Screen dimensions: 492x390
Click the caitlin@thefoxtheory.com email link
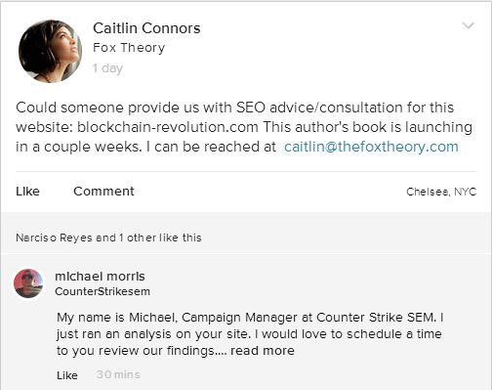point(371,147)
